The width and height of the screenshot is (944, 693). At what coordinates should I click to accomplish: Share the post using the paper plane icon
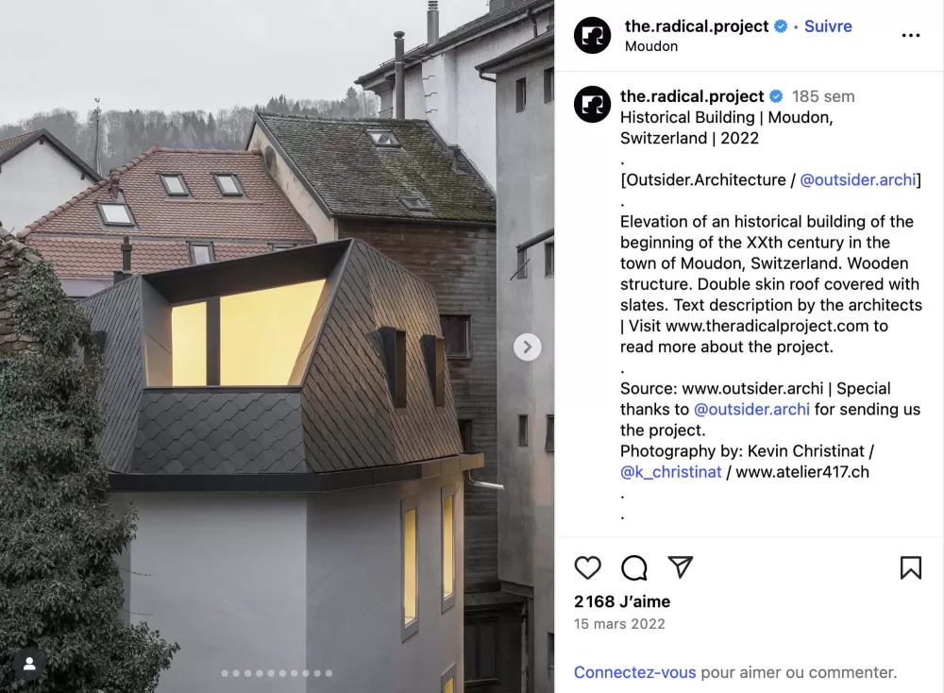(x=681, y=567)
